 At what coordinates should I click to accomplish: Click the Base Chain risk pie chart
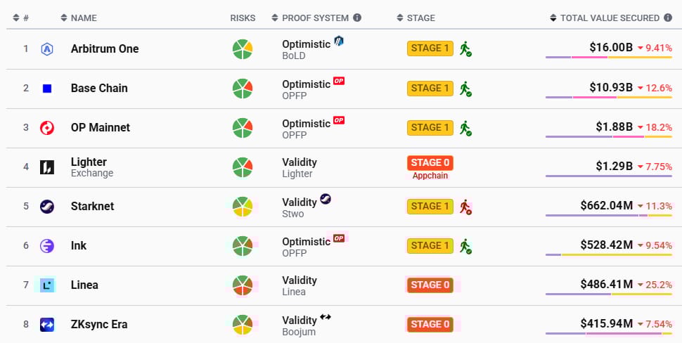click(243, 89)
